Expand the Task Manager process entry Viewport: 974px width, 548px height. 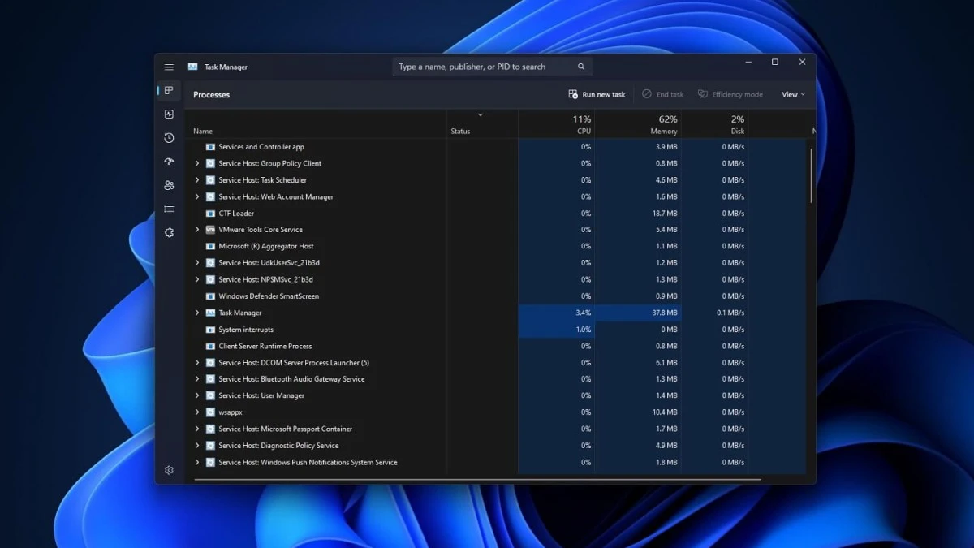tap(196, 313)
